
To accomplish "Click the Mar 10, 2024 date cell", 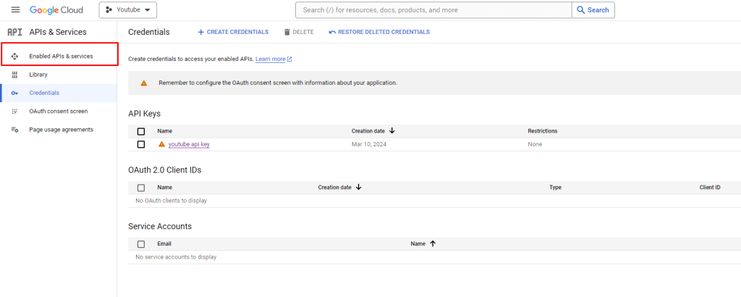I will pyautogui.click(x=369, y=144).
